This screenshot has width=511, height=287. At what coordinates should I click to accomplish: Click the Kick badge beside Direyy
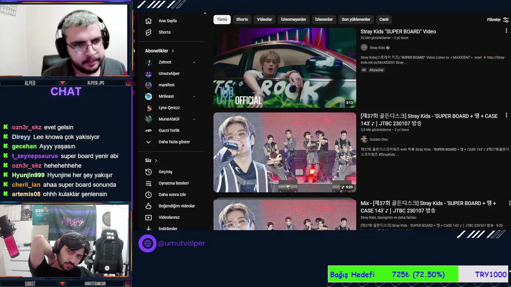(x=6, y=137)
